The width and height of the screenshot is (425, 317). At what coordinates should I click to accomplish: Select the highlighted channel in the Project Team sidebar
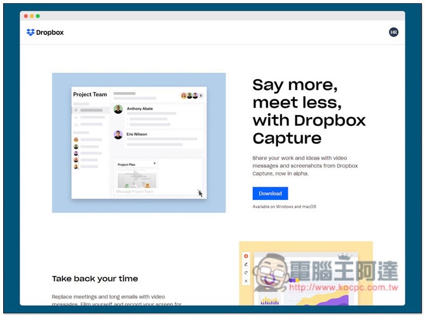click(x=91, y=110)
